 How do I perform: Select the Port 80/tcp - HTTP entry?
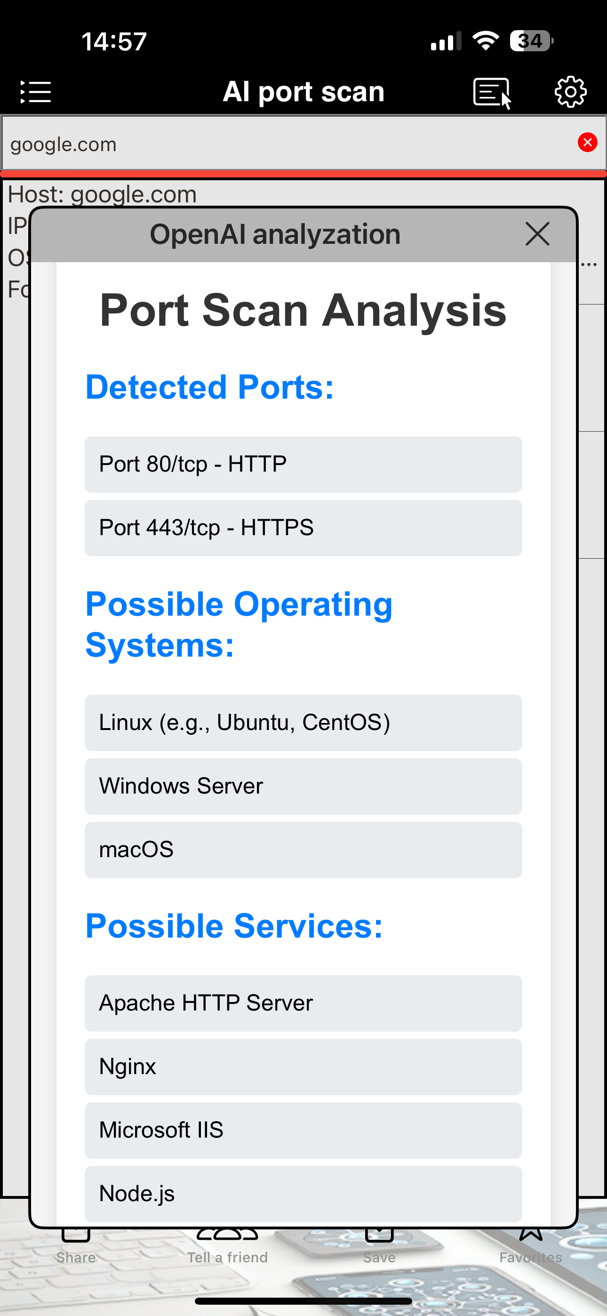(x=303, y=465)
